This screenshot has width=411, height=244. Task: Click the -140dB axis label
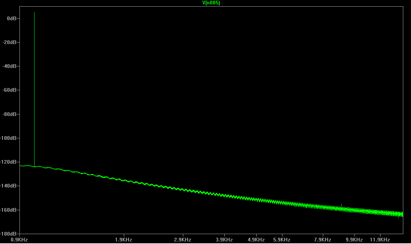click(8, 186)
